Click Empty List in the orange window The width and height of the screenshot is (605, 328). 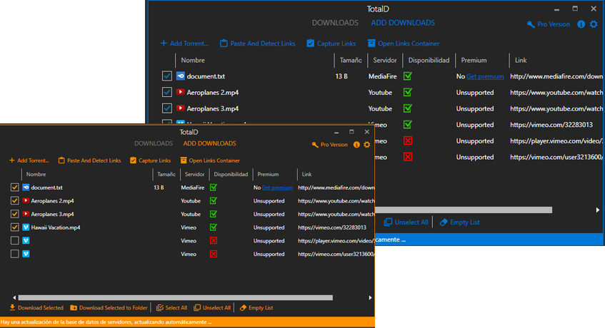pyautogui.click(x=256, y=307)
